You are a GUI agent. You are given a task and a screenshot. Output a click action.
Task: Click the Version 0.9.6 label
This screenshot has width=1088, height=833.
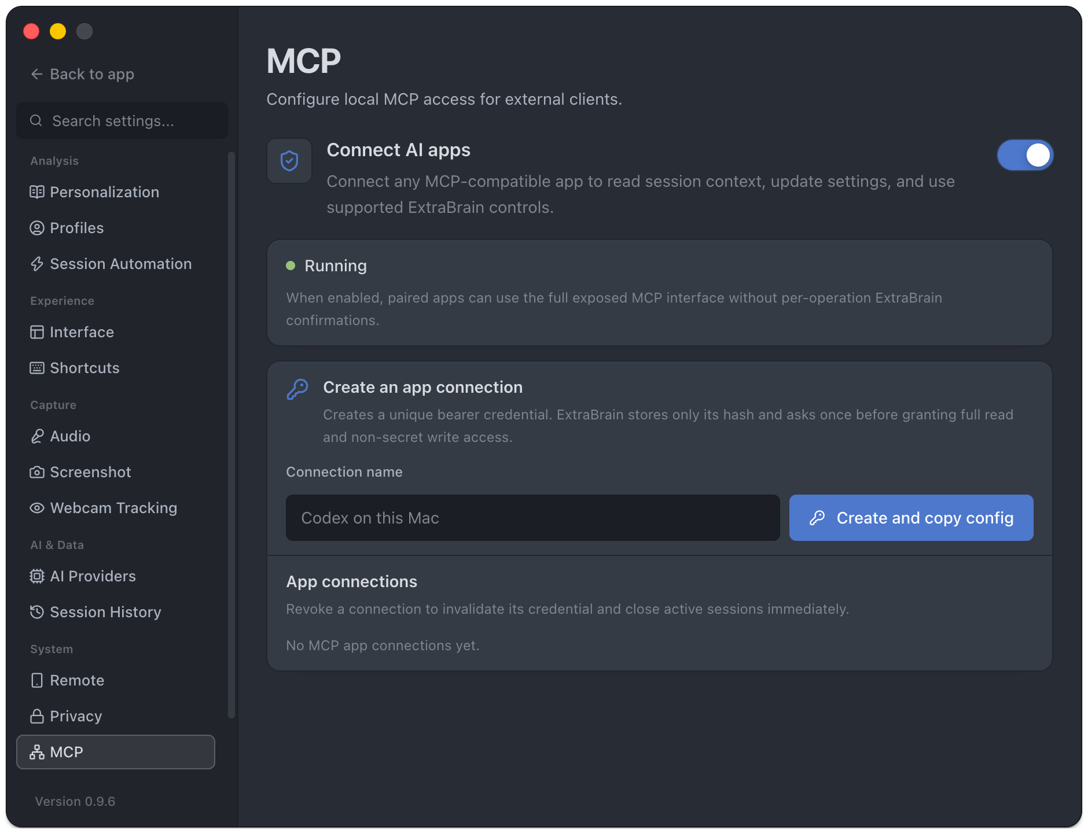pyautogui.click(x=75, y=801)
